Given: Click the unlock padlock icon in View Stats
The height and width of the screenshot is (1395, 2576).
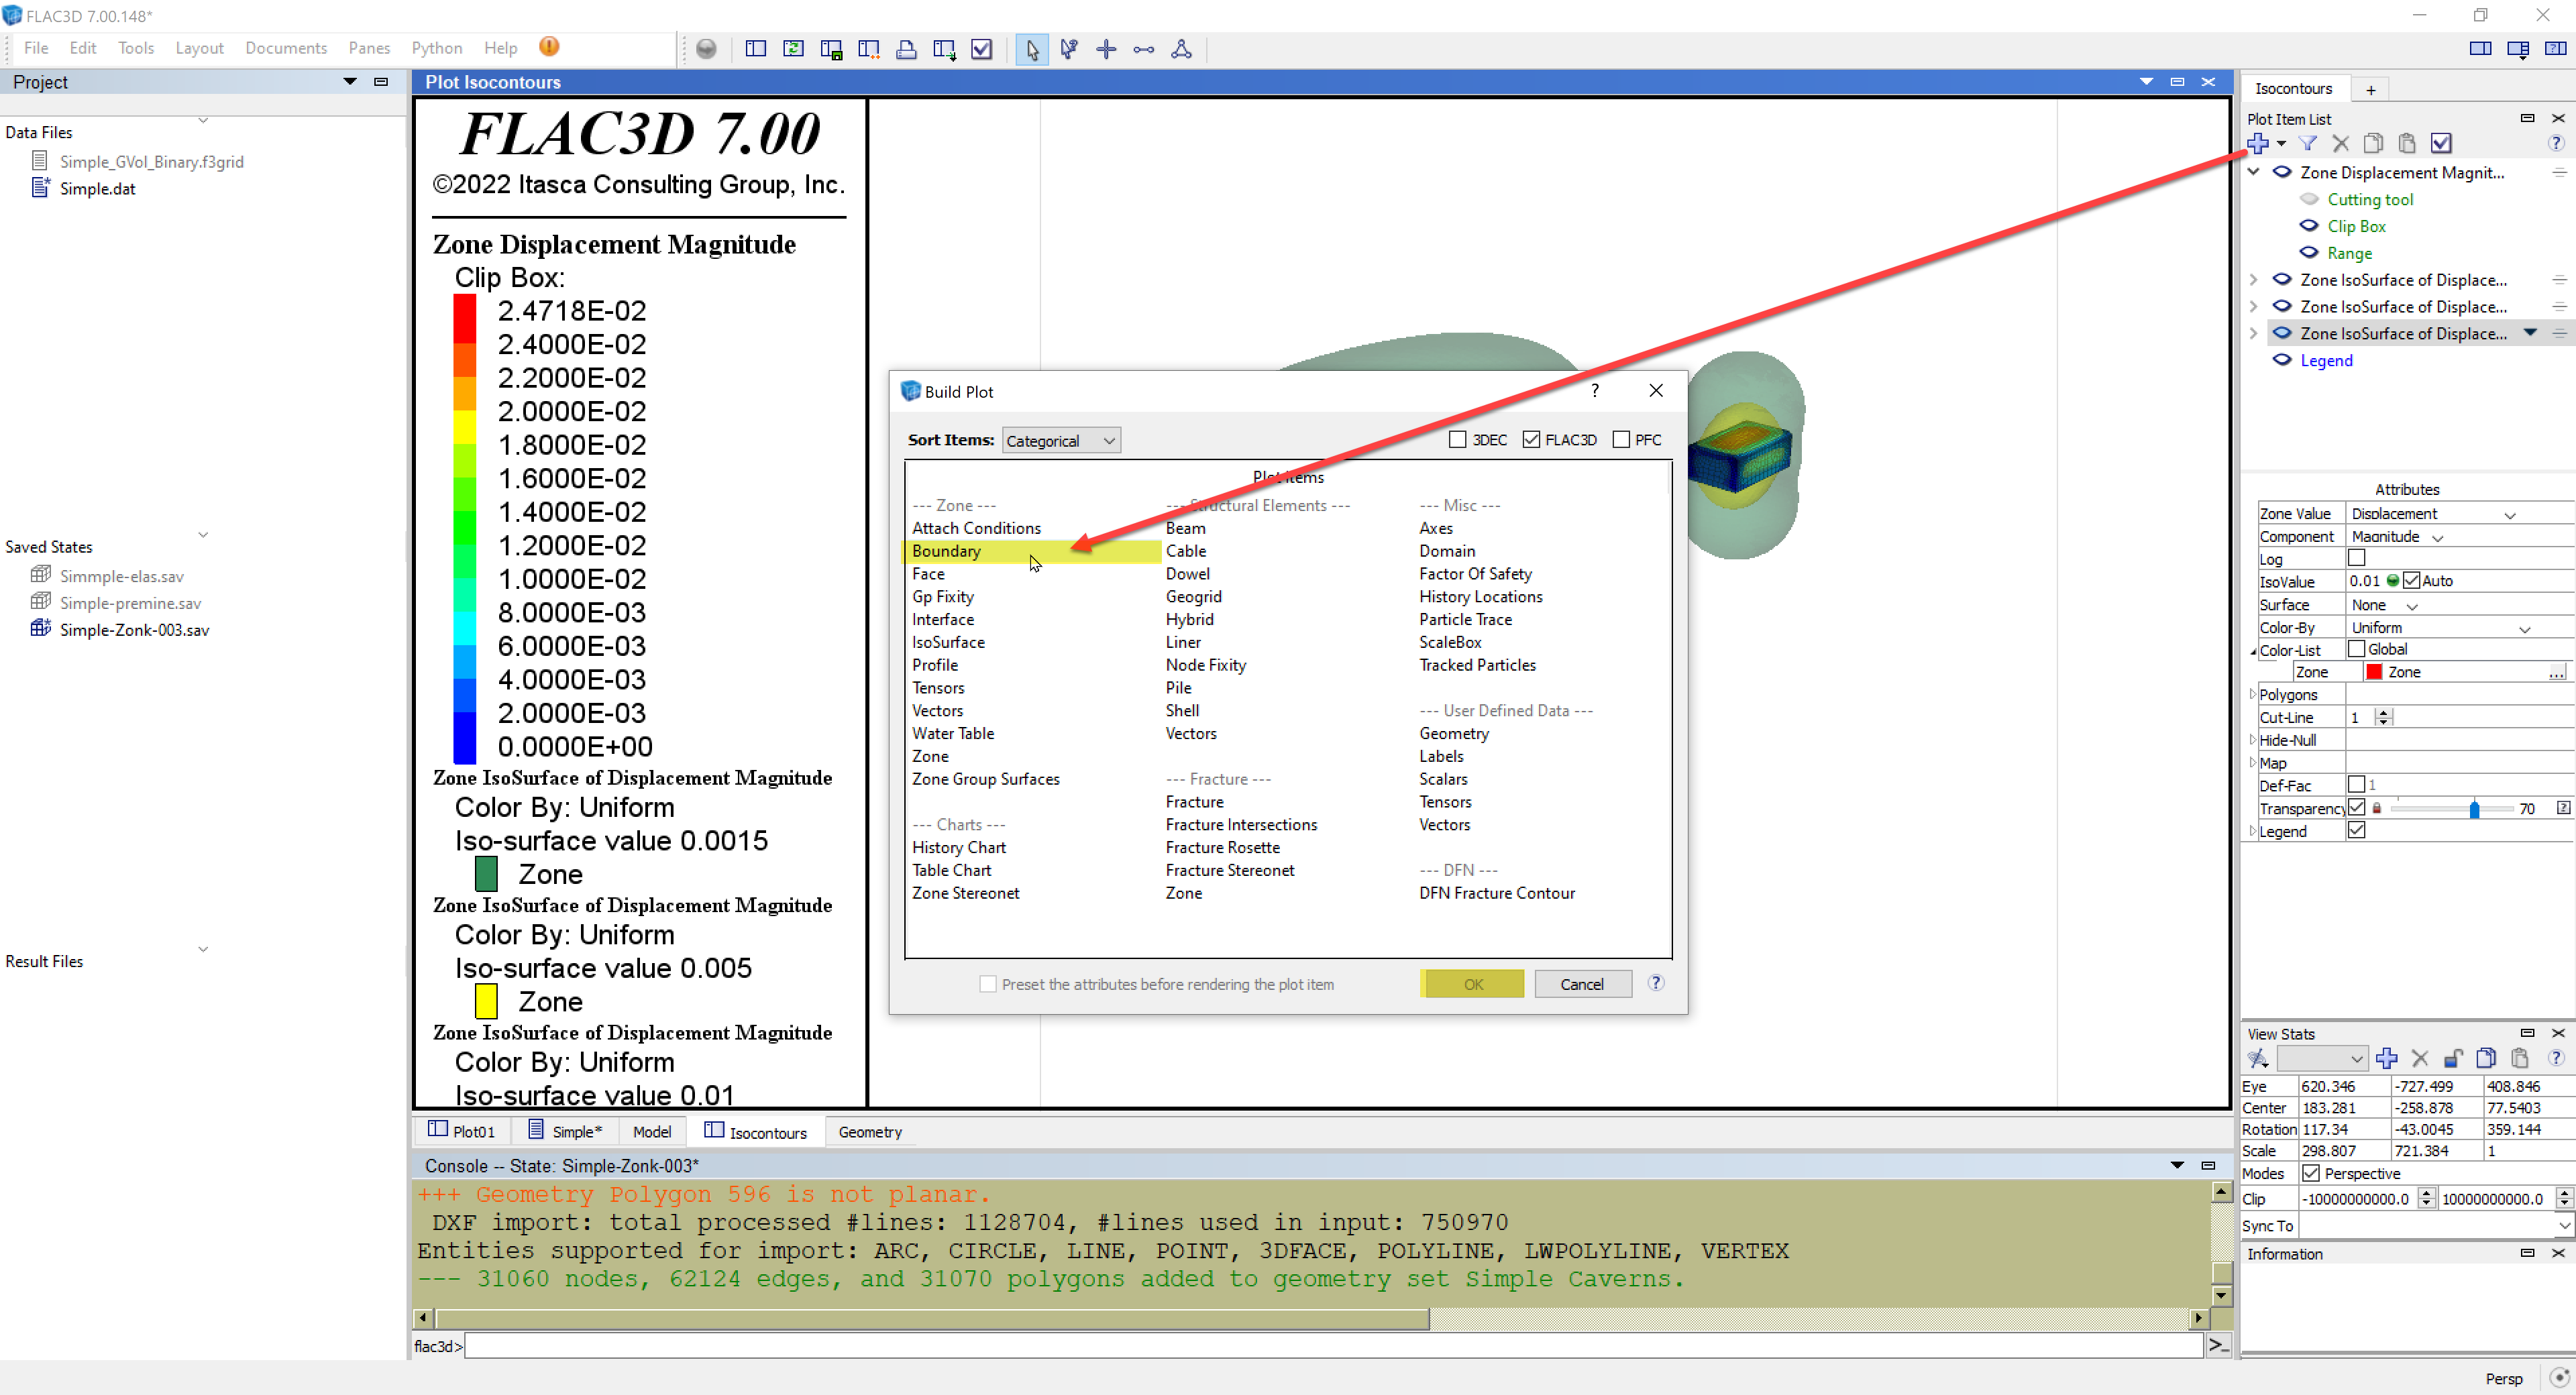Looking at the screenshot, I should point(2453,1058).
